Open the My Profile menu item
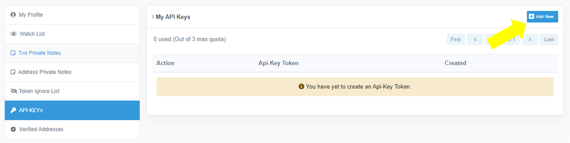This screenshot has height=143, width=570. 72,15
